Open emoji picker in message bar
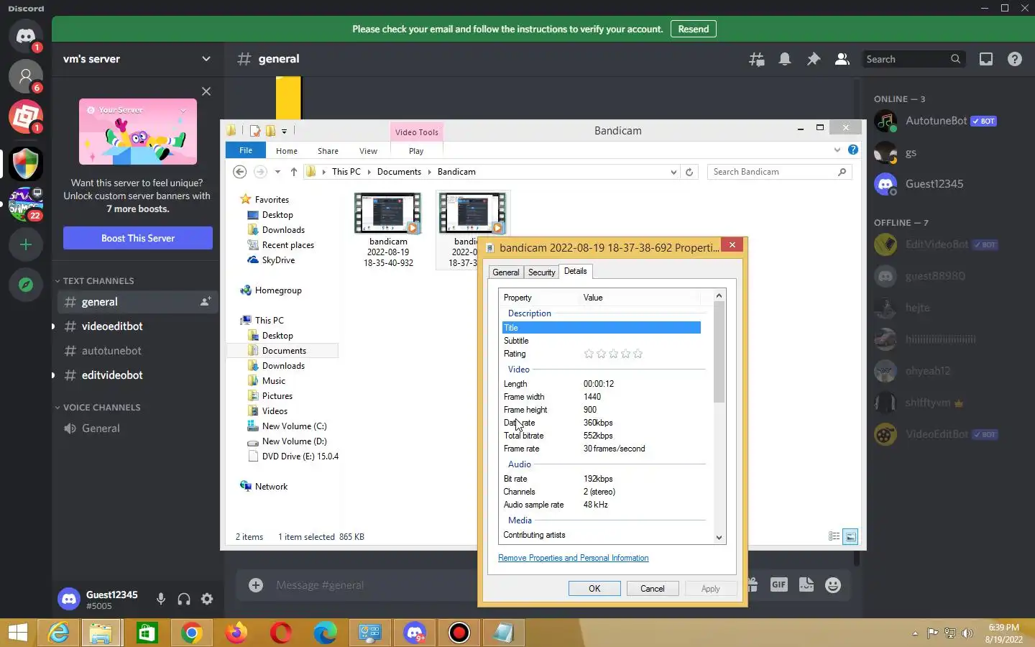This screenshot has height=647, width=1035. pos(833,585)
